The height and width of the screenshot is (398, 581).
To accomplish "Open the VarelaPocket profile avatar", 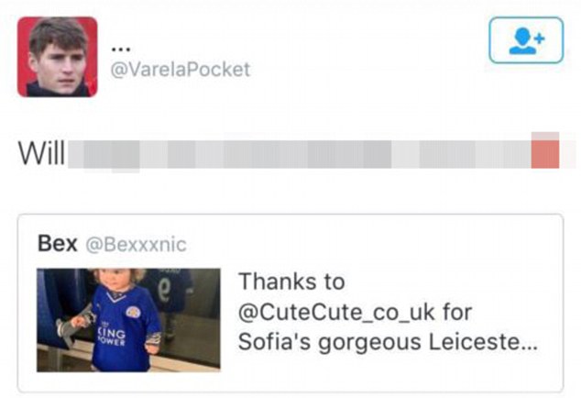I will (57, 56).
